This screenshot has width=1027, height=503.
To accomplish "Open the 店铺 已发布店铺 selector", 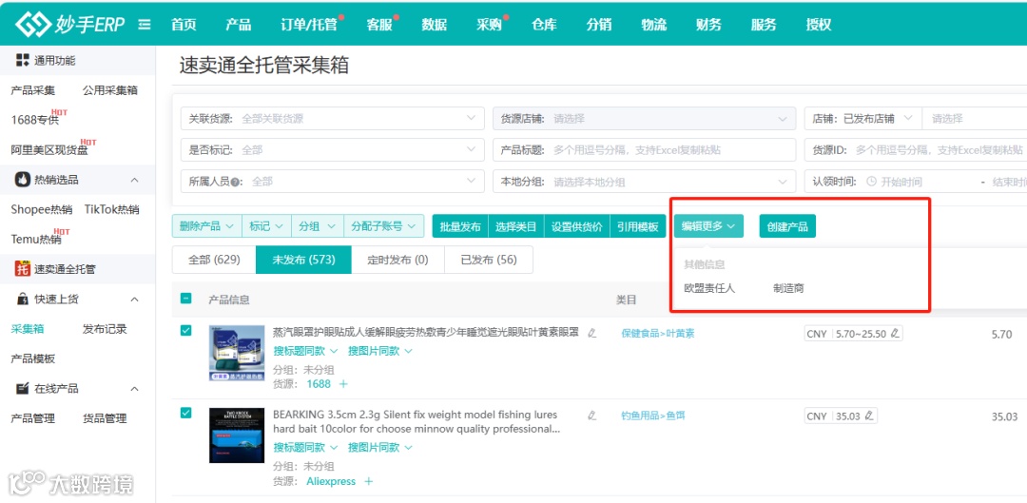I will pyautogui.click(x=862, y=119).
